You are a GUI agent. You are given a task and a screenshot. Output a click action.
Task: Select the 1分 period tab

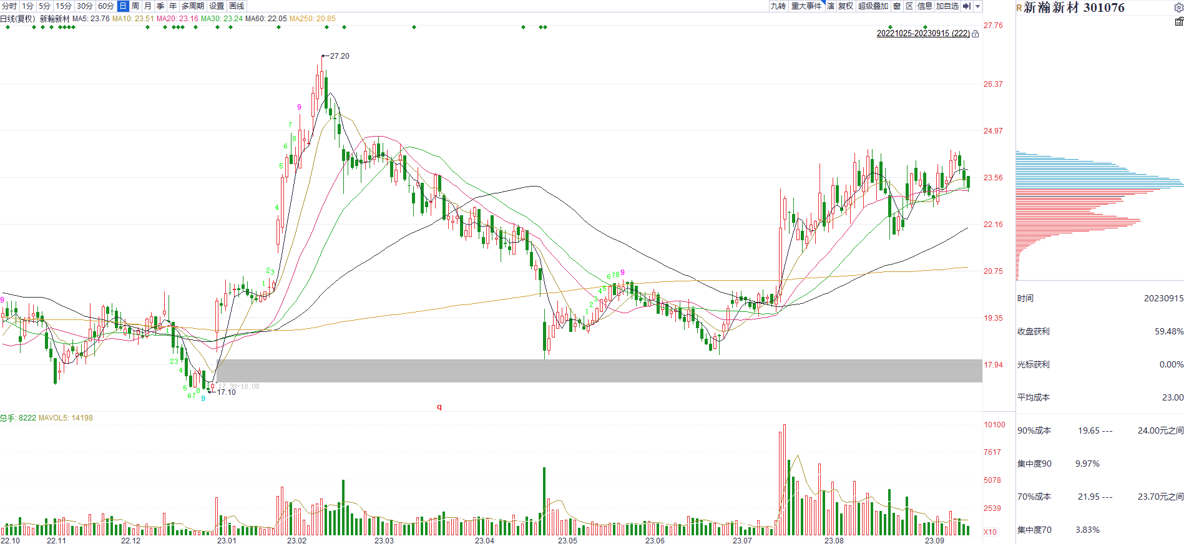(x=28, y=6)
